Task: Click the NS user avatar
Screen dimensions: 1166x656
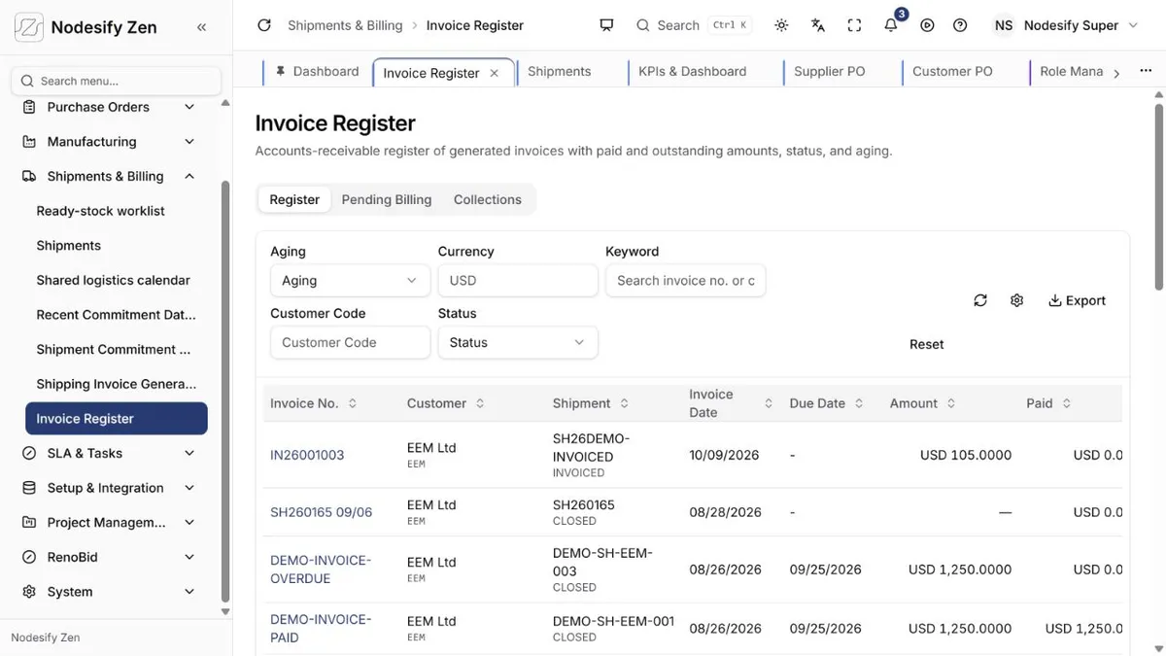Action: [1004, 25]
